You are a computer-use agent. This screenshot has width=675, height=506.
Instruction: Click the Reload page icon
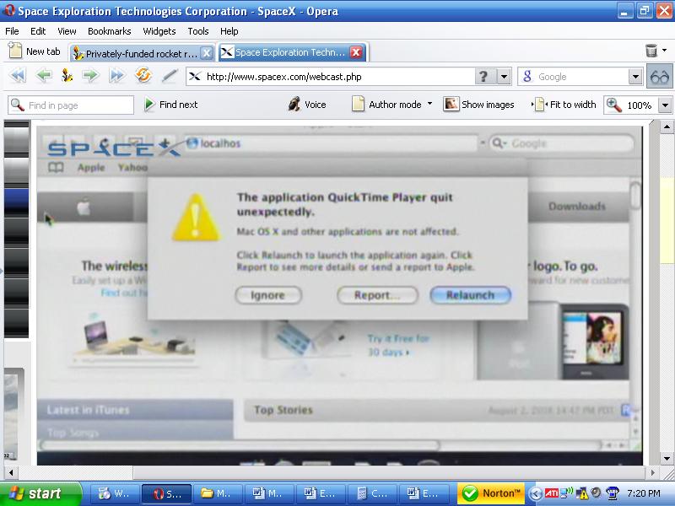[143, 76]
